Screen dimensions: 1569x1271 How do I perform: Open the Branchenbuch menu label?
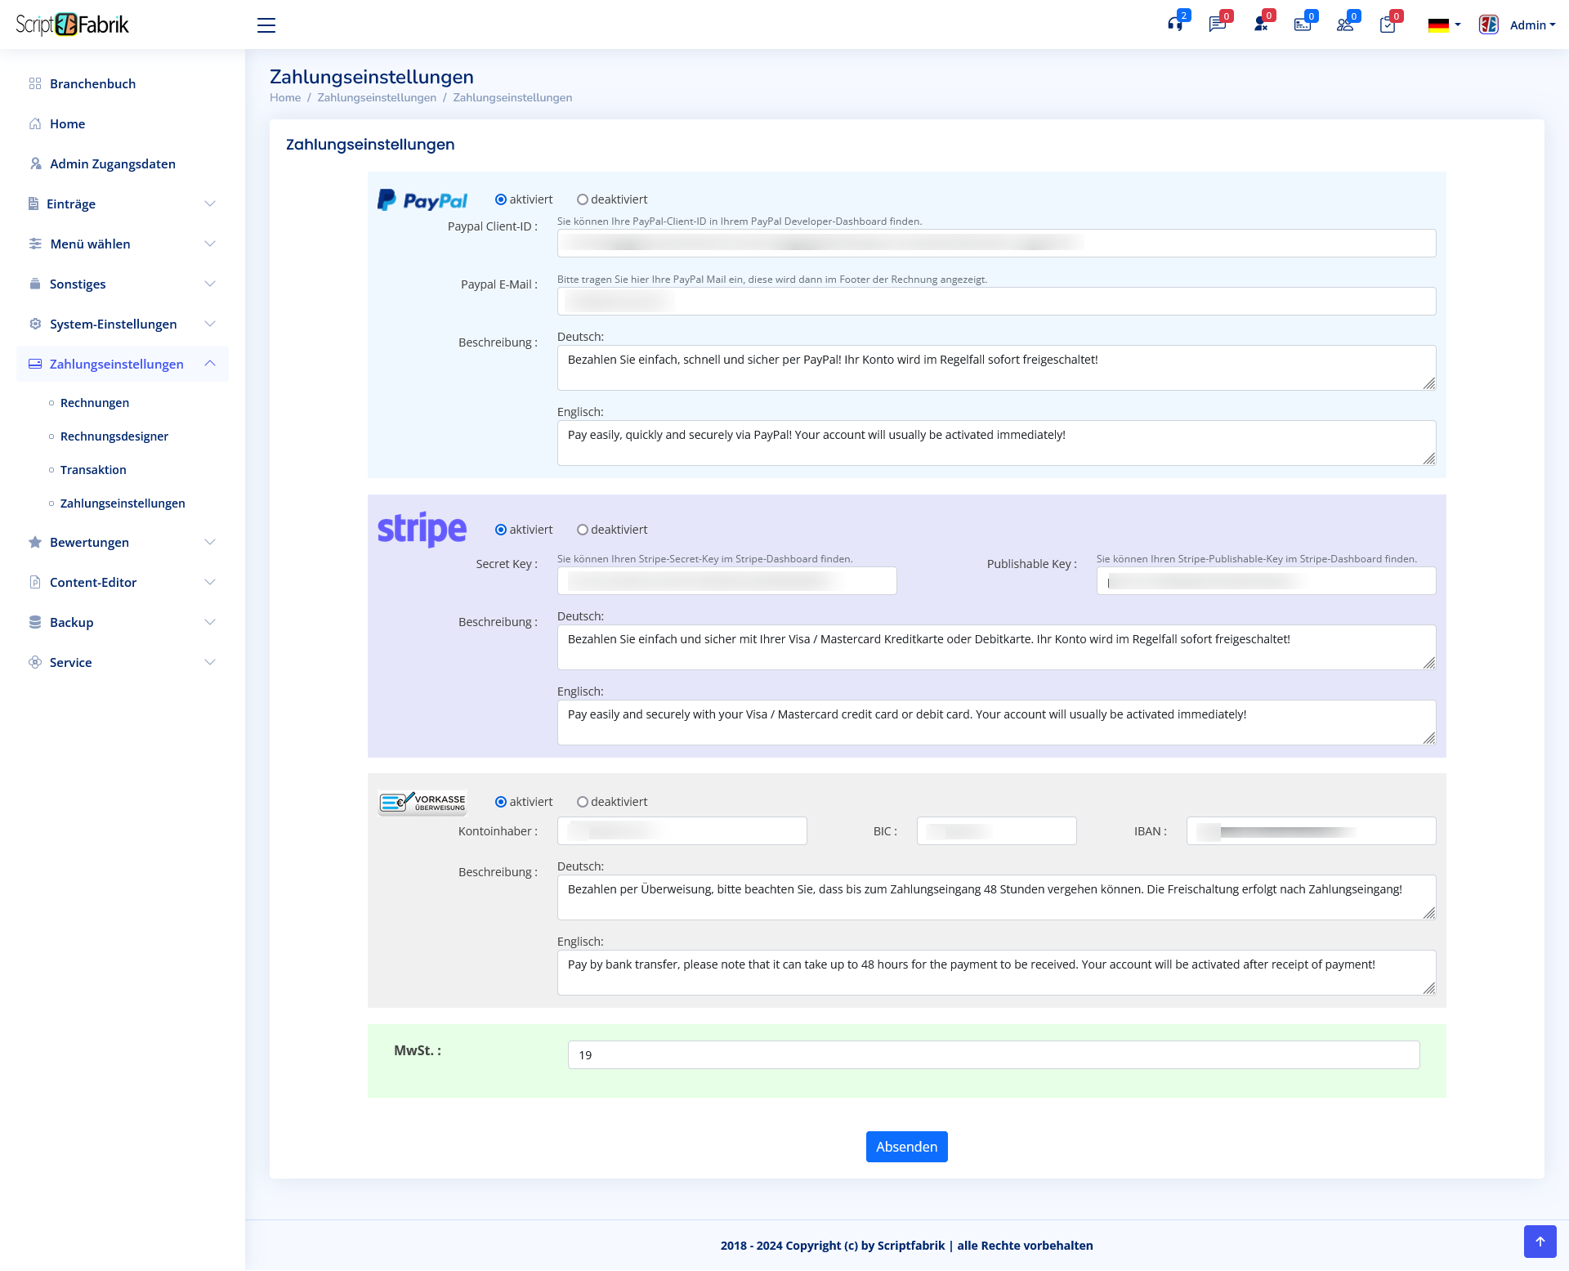[92, 83]
